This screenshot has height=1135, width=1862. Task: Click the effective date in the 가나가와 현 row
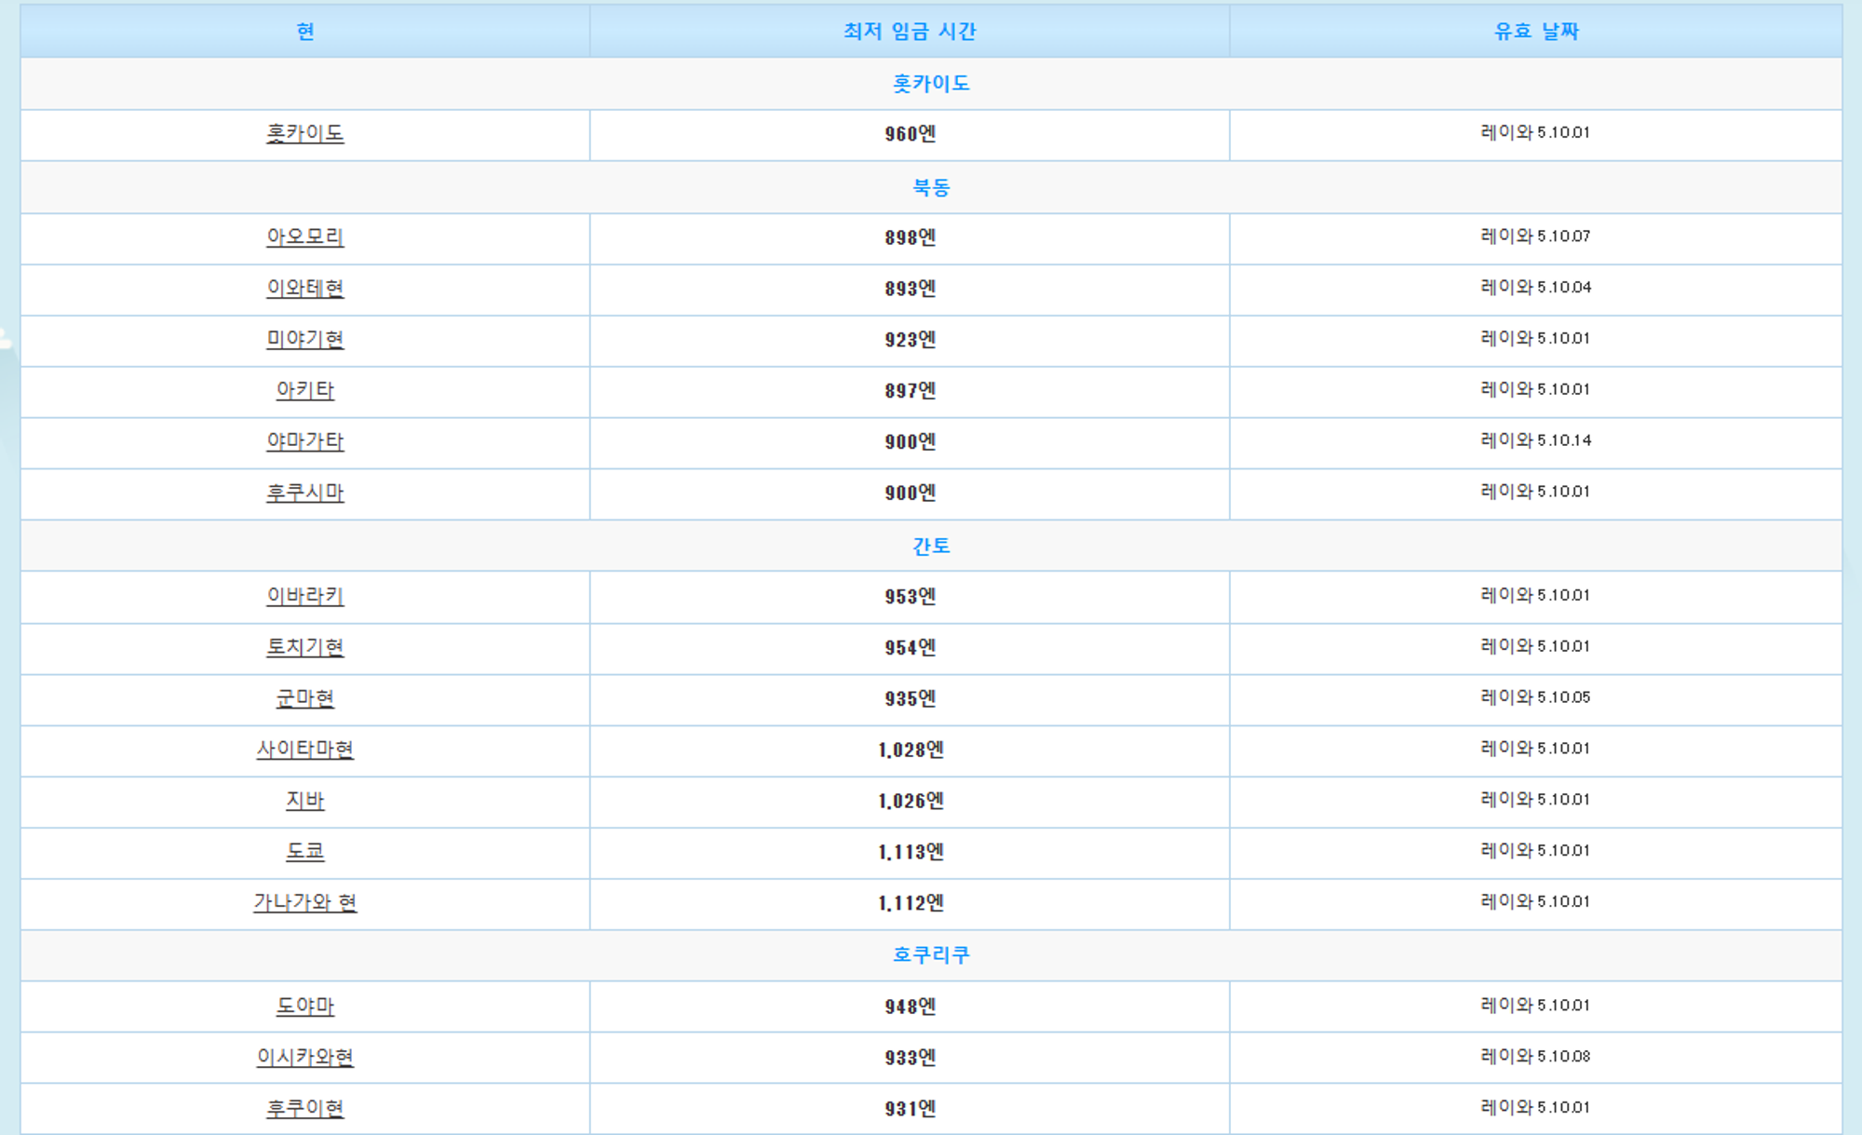[1535, 902]
